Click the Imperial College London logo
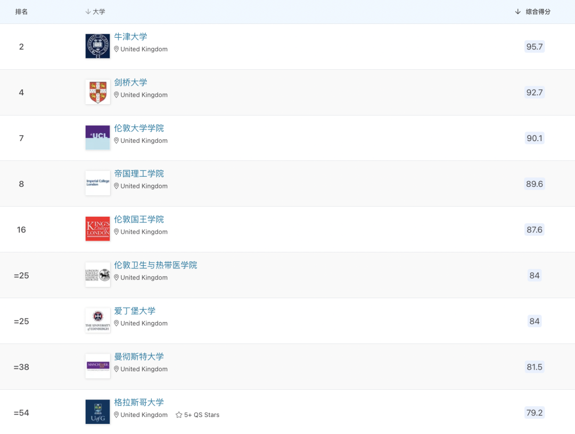This screenshot has height=434, width=575. pos(97,183)
